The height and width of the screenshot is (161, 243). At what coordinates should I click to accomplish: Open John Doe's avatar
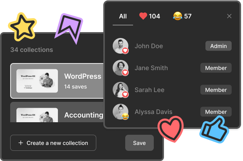click(121, 46)
